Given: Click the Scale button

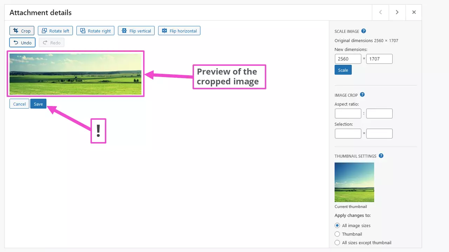Looking at the screenshot, I should tap(343, 70).
